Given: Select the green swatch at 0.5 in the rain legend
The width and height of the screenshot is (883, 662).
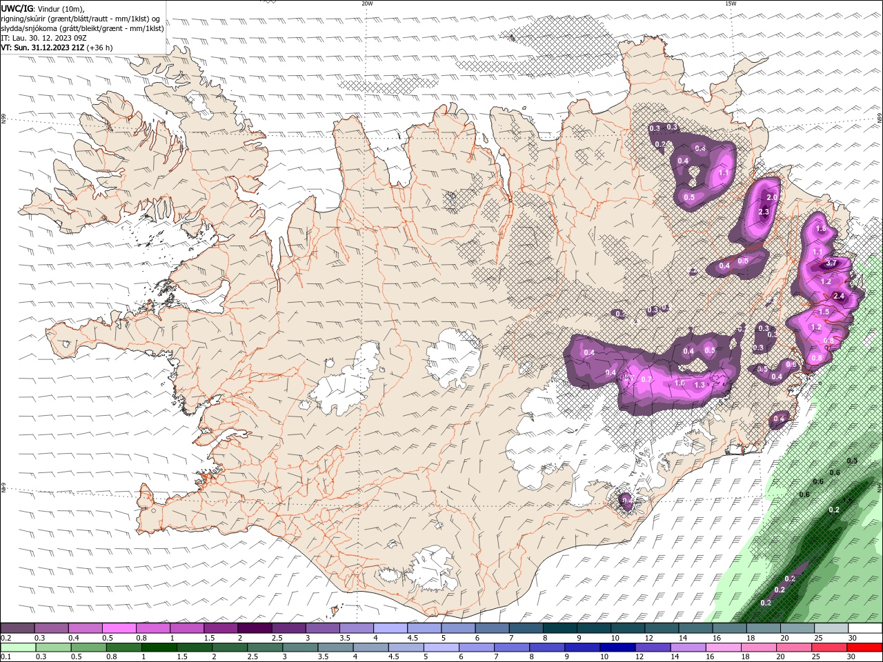Looking at the screenshot, I should [88, 648].
